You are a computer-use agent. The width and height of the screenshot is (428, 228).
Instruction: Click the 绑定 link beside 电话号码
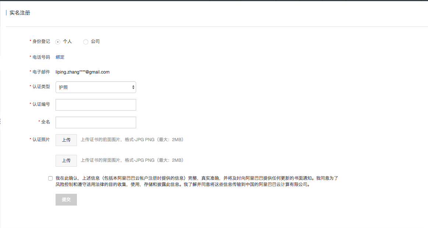click(x=60, y=57)
